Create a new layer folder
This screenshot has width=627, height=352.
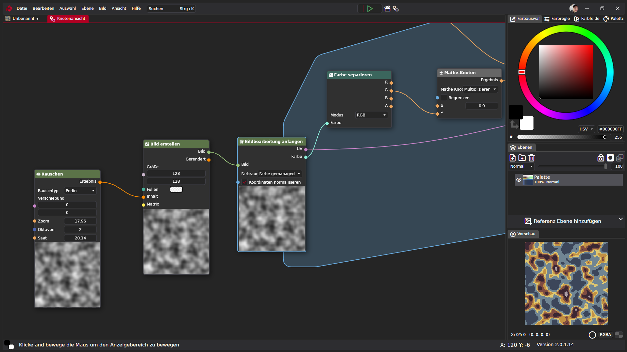(522, 158)
